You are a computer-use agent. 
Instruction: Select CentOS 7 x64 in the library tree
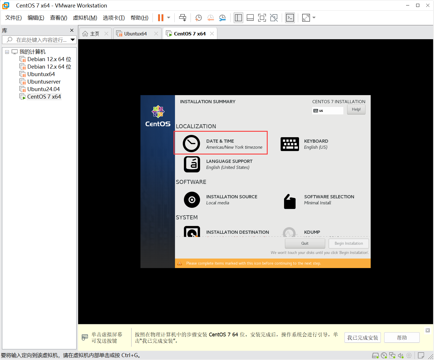pyautogui.click(x=44, y=97)
